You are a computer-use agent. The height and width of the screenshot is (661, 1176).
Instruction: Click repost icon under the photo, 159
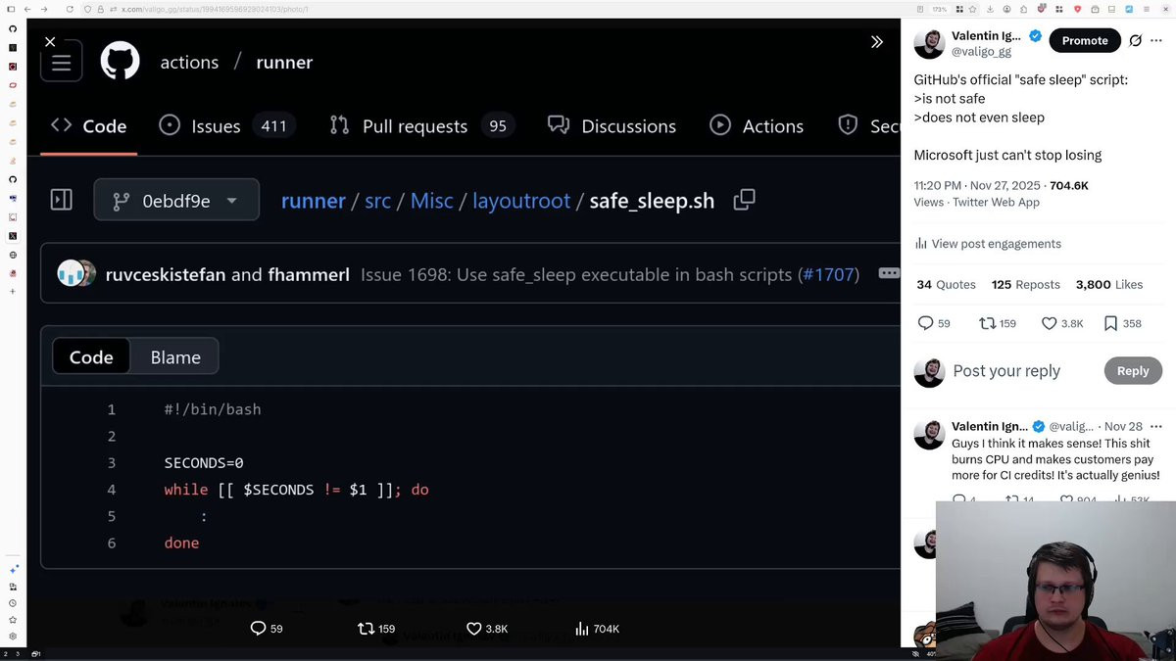(376, 629)
